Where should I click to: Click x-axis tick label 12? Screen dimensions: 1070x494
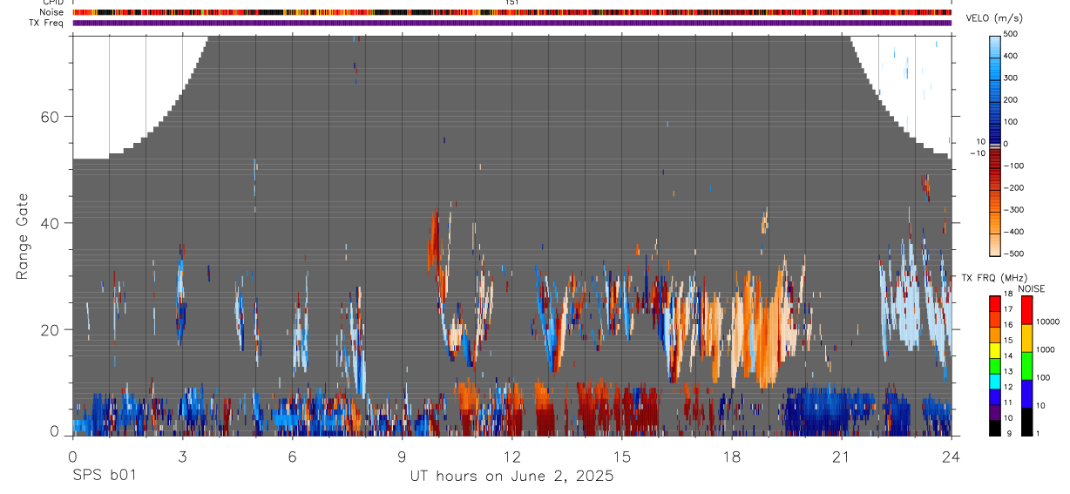[x=511, y=456]
